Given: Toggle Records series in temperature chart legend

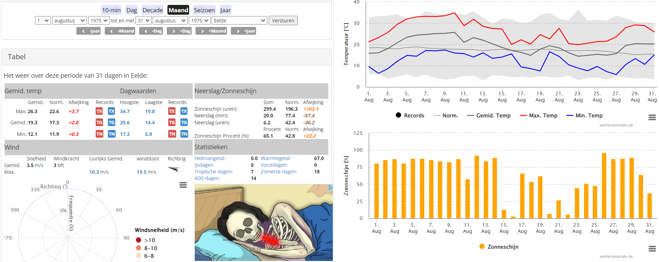Looking at the screenshot, I should pos(410,115).
